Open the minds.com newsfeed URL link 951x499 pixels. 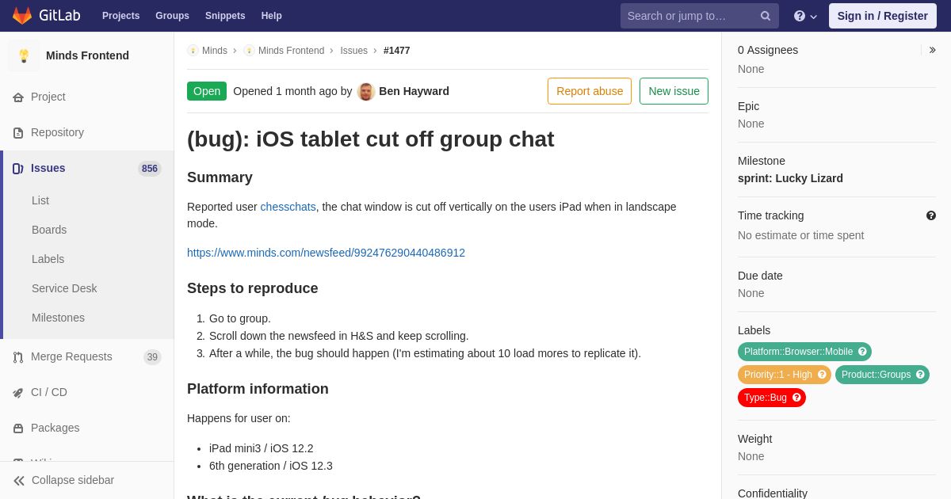point(326,253)
